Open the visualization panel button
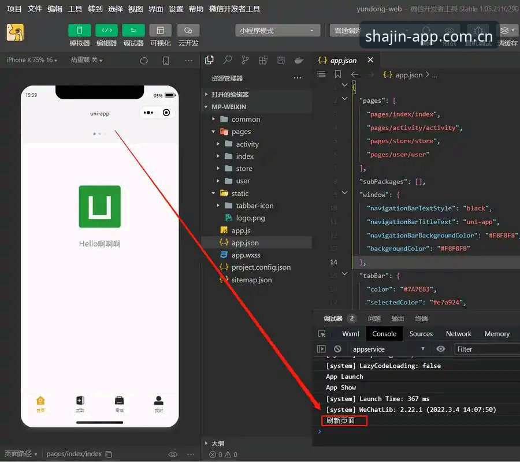 (x=160, y=31)
